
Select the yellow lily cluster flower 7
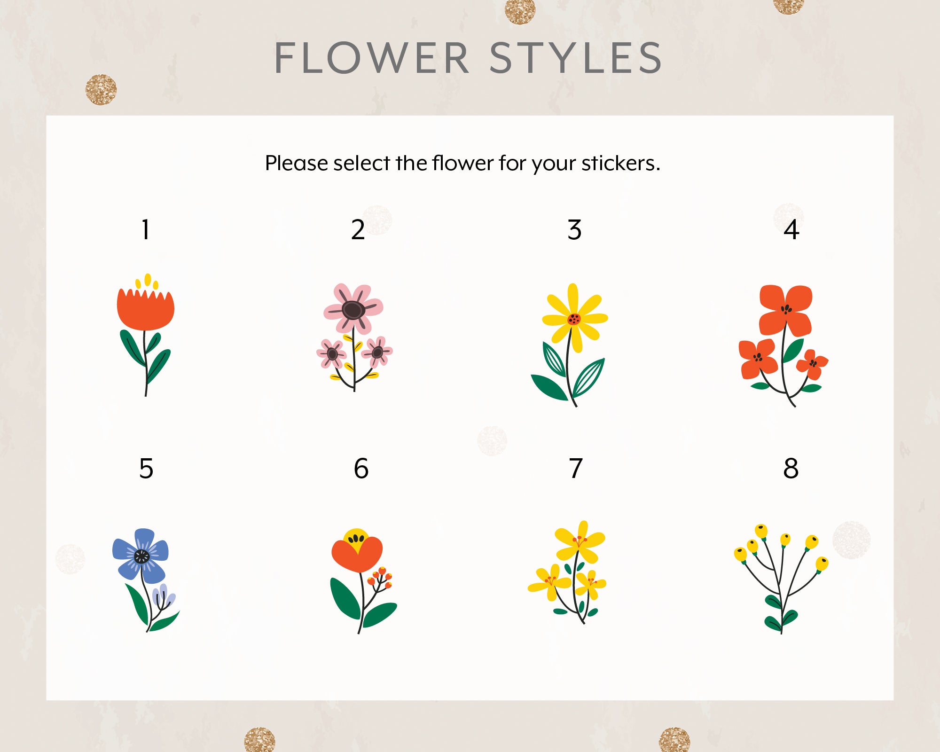tap(567, 572)
